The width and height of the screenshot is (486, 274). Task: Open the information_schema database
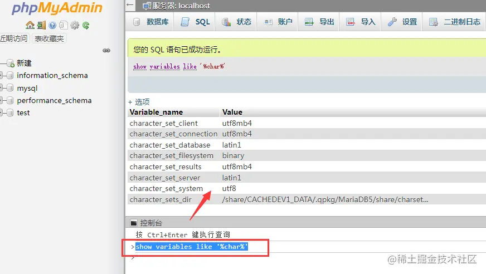coord(52,75)
